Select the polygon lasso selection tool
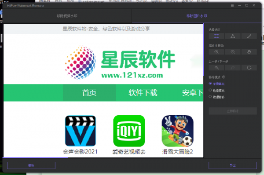The width and height of the screenshot is (264, 175). click(x=233, y=36)
